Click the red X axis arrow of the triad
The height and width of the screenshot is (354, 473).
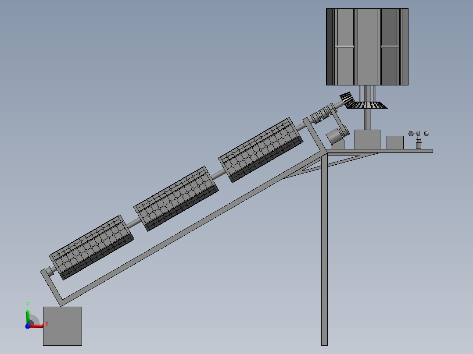click(x=37, y=326)
